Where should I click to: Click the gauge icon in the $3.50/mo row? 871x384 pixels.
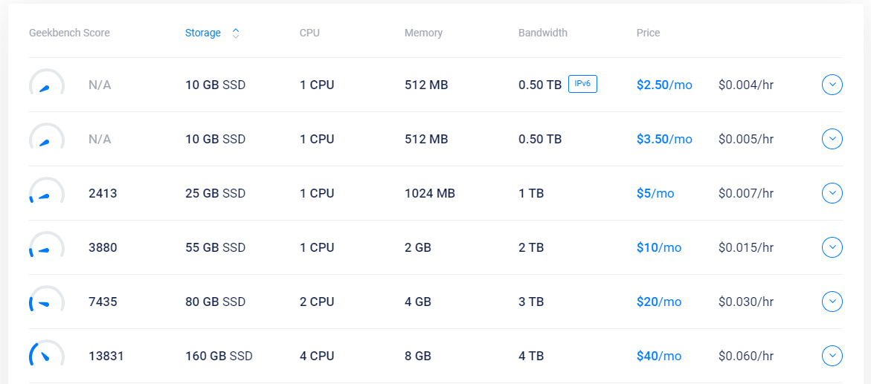coord(47,137)
